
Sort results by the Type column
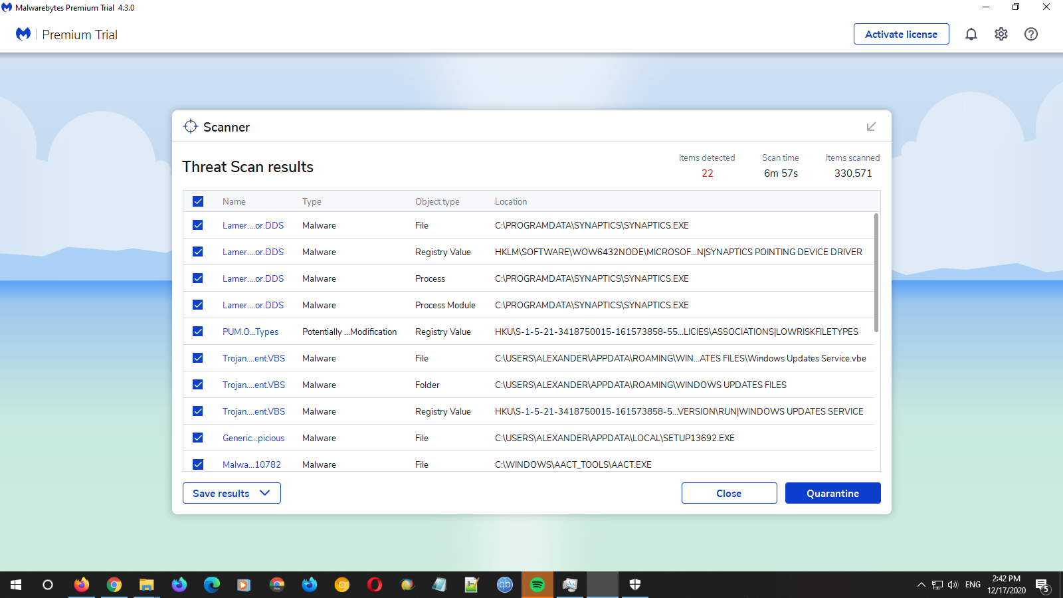click(x=312, y=201)
